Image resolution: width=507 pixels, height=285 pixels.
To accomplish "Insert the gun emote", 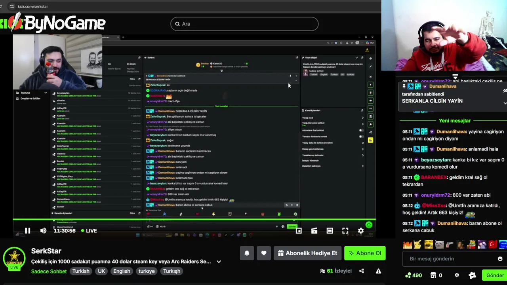I will tap(450, 245).
